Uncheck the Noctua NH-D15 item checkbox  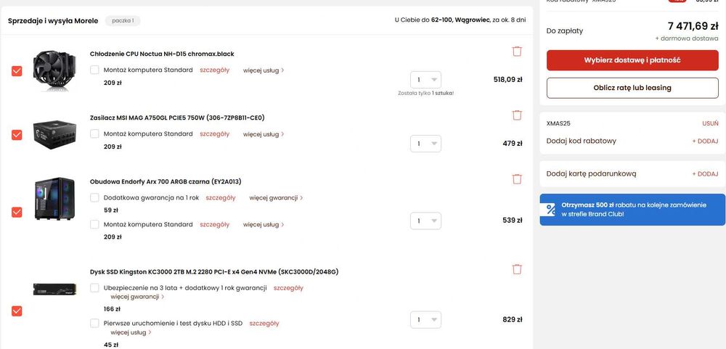pos(17,71)
